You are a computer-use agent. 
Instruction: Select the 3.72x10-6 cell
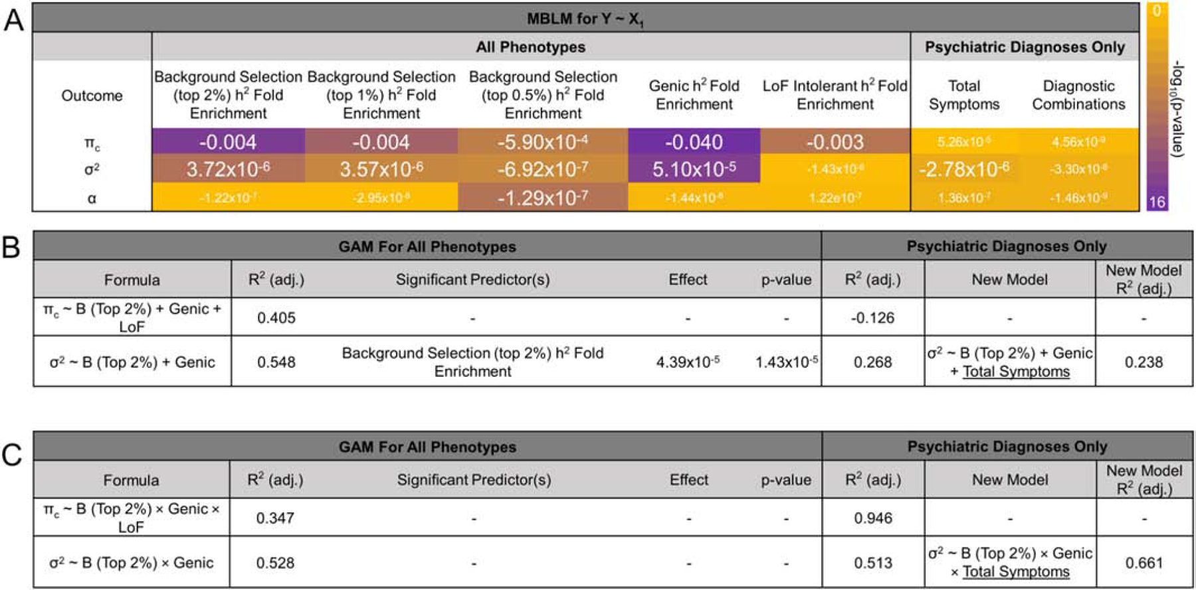[x=228, y=169]
